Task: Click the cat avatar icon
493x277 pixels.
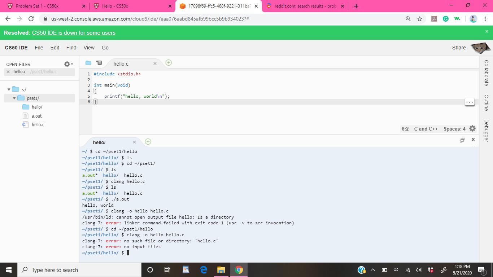Action: click(481, 47)
